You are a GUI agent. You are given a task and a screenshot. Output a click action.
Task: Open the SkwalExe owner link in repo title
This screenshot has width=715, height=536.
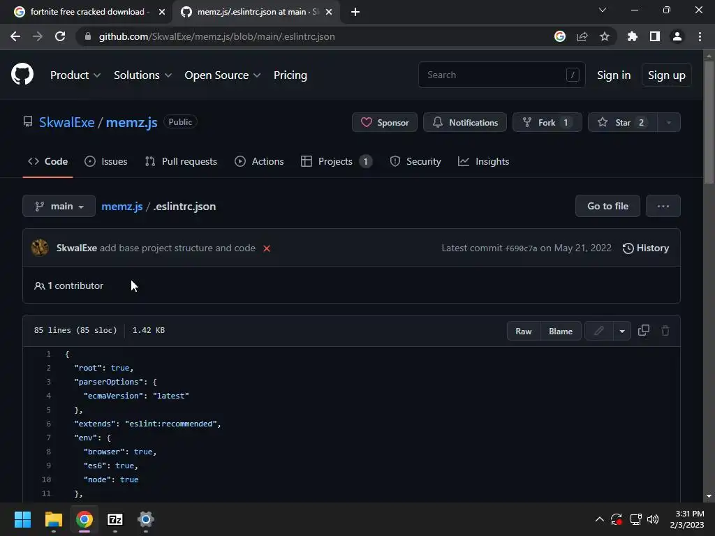coord(66,122)
